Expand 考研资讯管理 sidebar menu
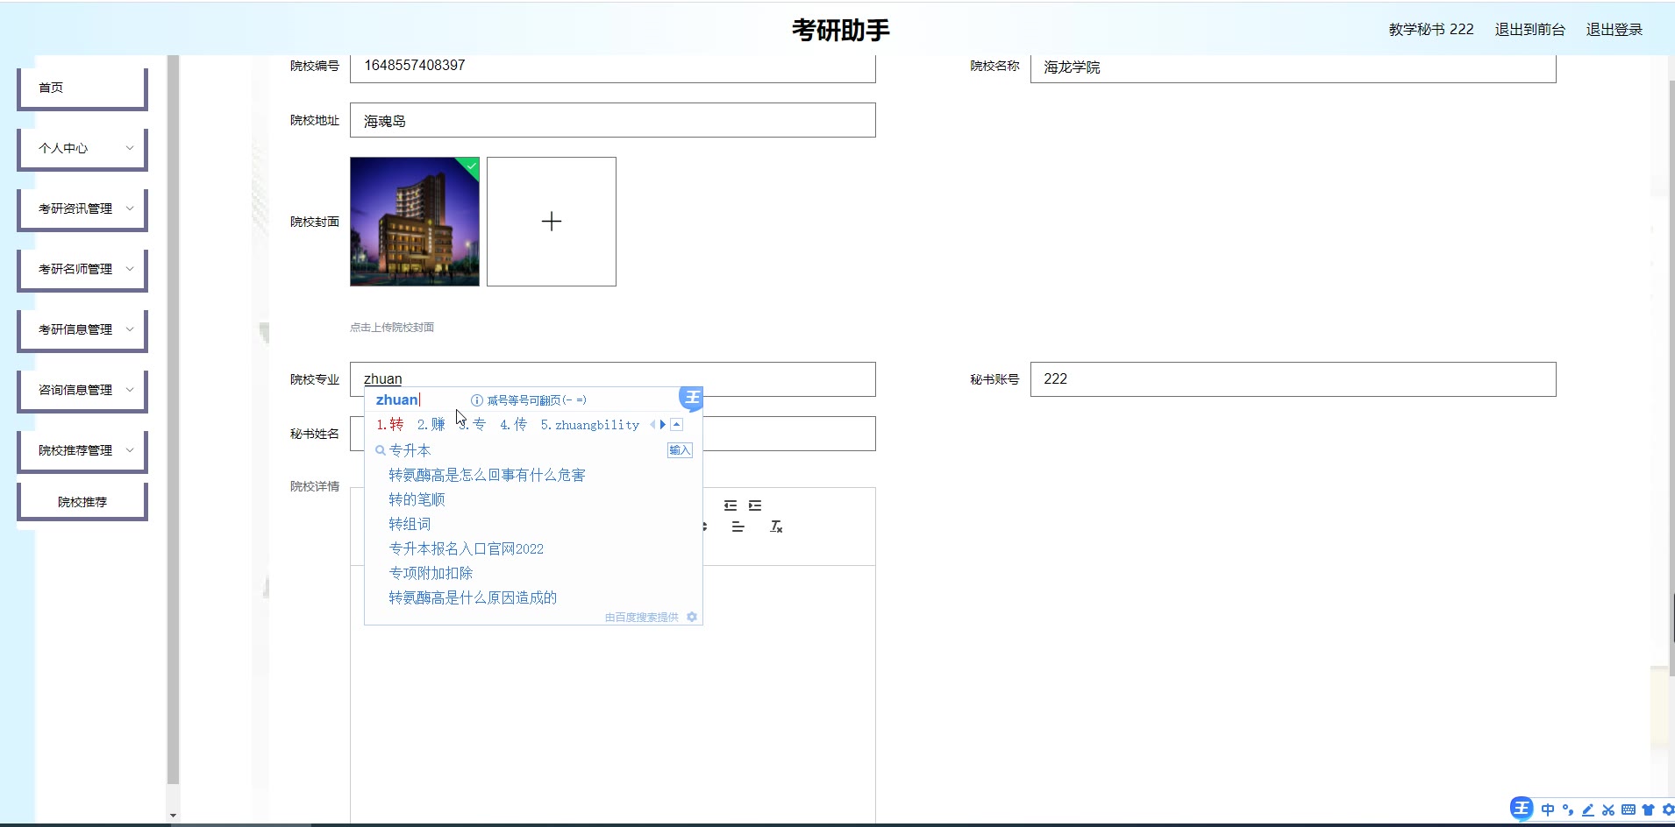 click(82, 209)
